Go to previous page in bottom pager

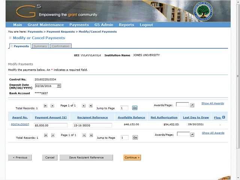(53, 135)
